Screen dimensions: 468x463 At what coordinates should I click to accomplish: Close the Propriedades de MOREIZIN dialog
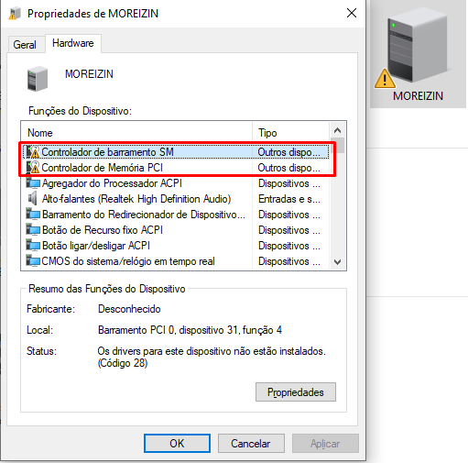[x=352, y=13]
